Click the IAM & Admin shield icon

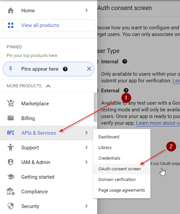(11, 162)
